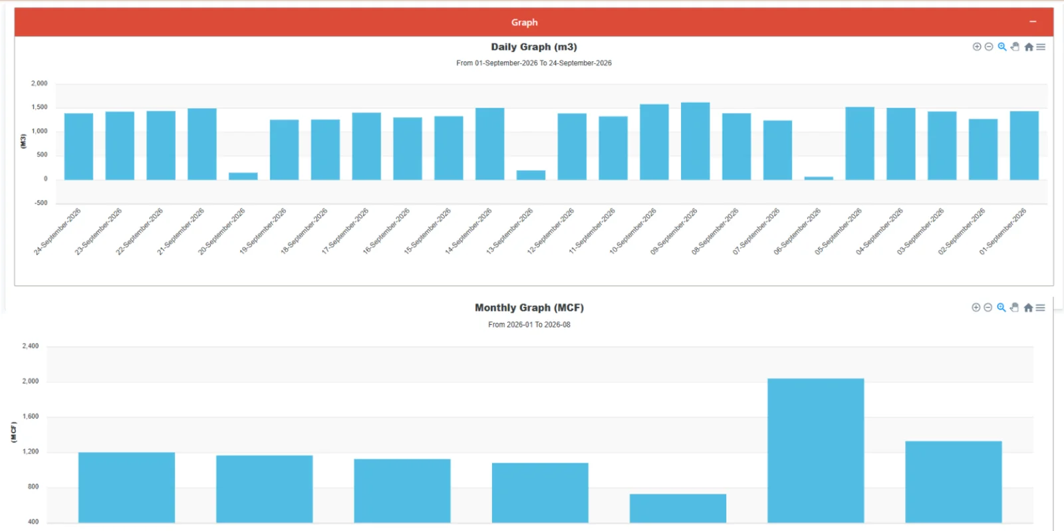Select the 06-September-2026 smallest bar
This screenshot has height=531, width=1064.
pos(819,178)
